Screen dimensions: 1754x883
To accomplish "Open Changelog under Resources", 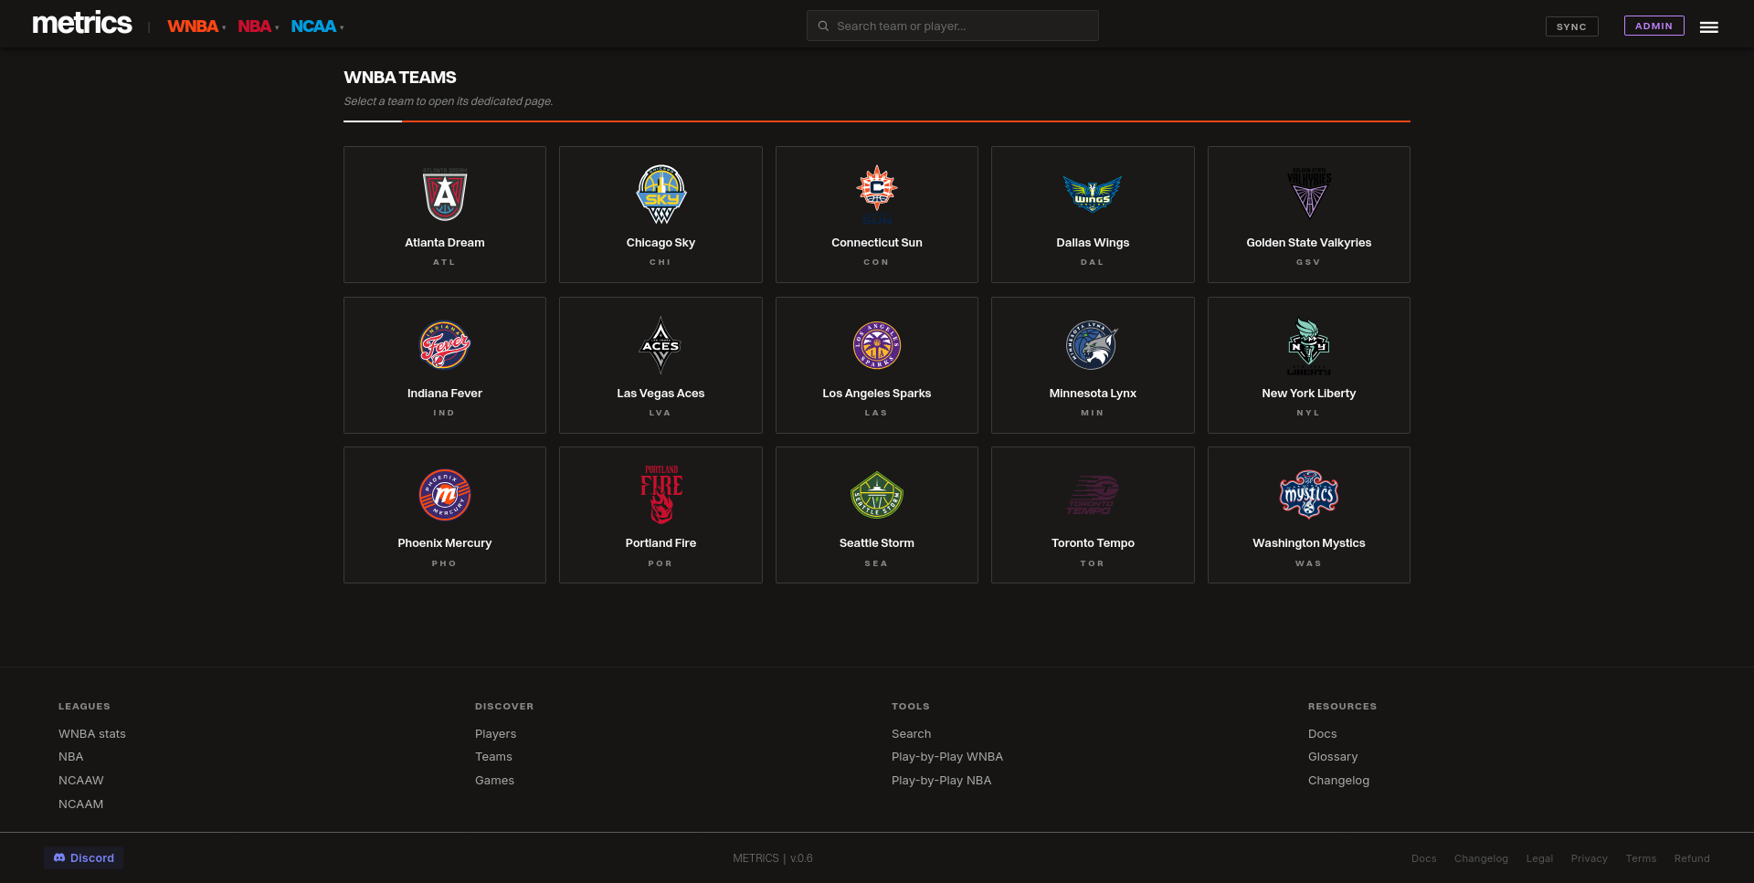I will [x=1338, y=780].
